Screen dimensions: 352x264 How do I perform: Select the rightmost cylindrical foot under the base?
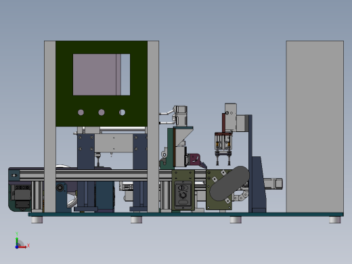(335, 219)
